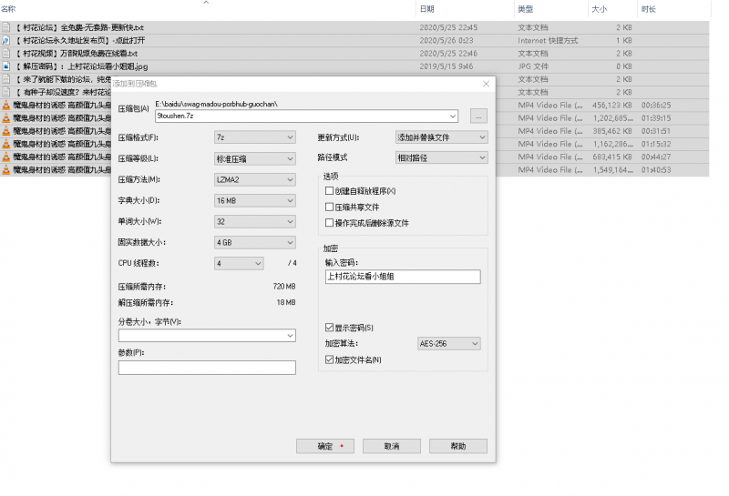Viewport: 729px width, 496px height.
Task: Click the duration value 00:36:25
Action: tap(656, 105)
